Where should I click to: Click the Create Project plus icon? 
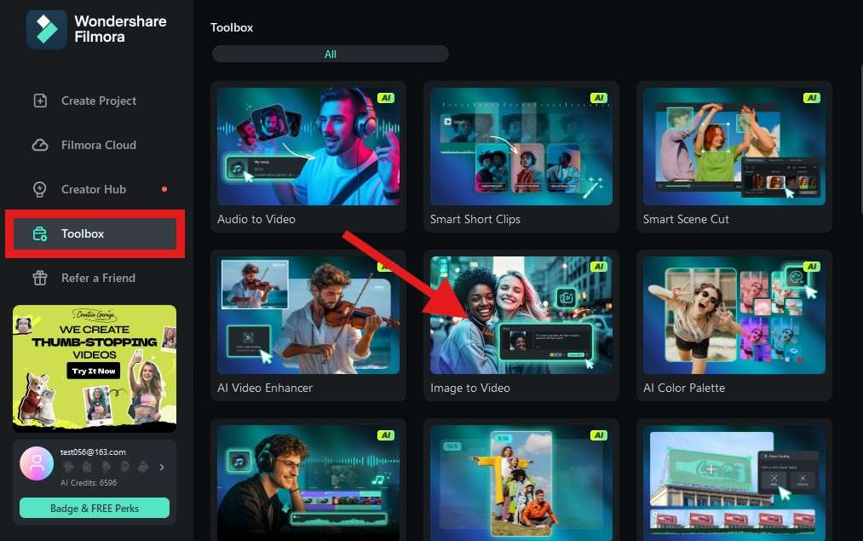[x=40, y=101]
